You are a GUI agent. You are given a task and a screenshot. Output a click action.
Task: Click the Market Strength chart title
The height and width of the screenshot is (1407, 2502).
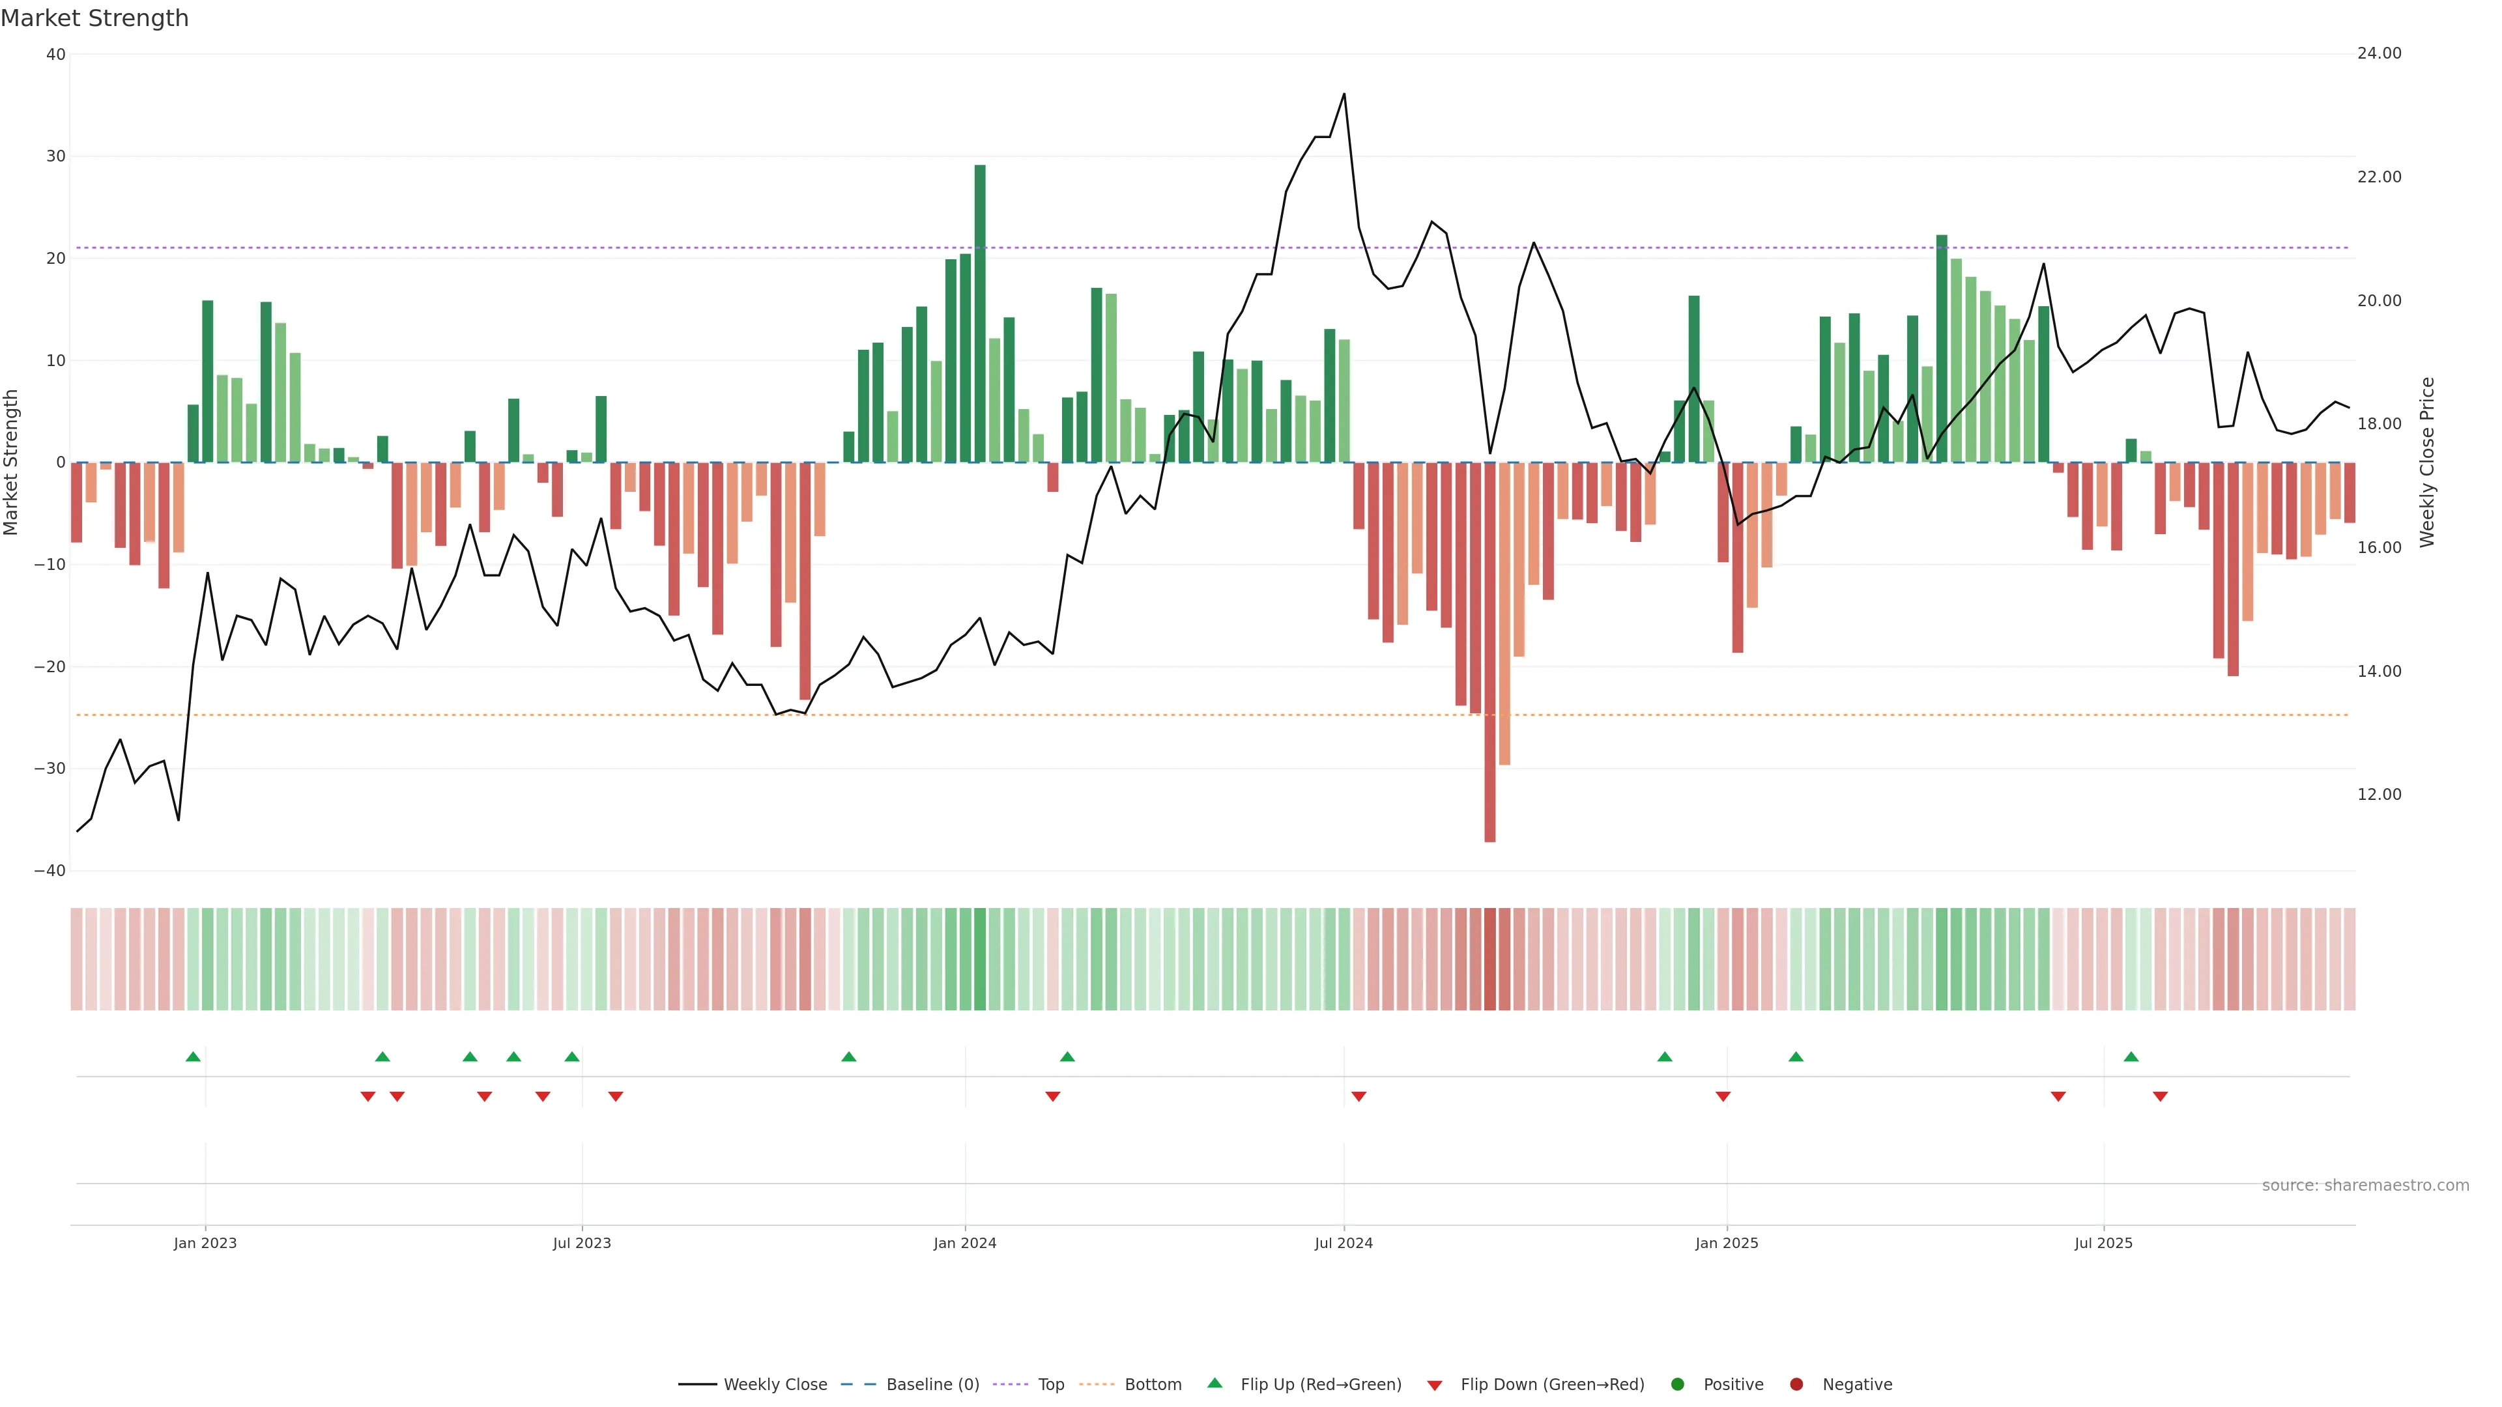pyautogui.click(x=94, y=18)
